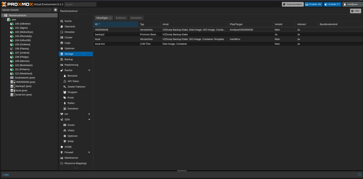Select container 112 (Nextcloud)
Image resolution: width=363 pixels, height=179 pixels.
24,74
